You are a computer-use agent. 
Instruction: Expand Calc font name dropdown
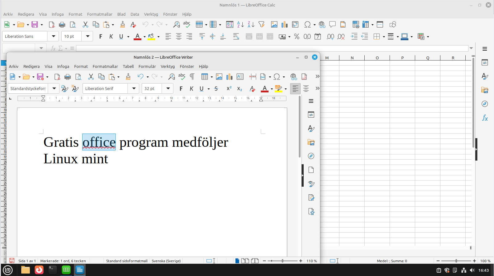pos(54,36)
